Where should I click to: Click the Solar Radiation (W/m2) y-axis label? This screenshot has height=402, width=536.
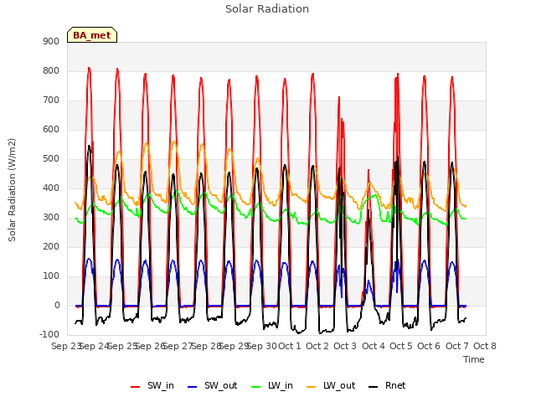pyautogui.click(x=12, y=190)
